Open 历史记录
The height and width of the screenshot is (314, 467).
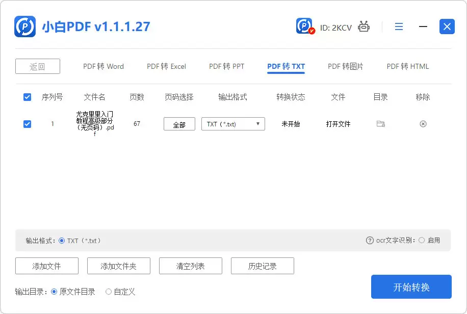coord(262,266)
